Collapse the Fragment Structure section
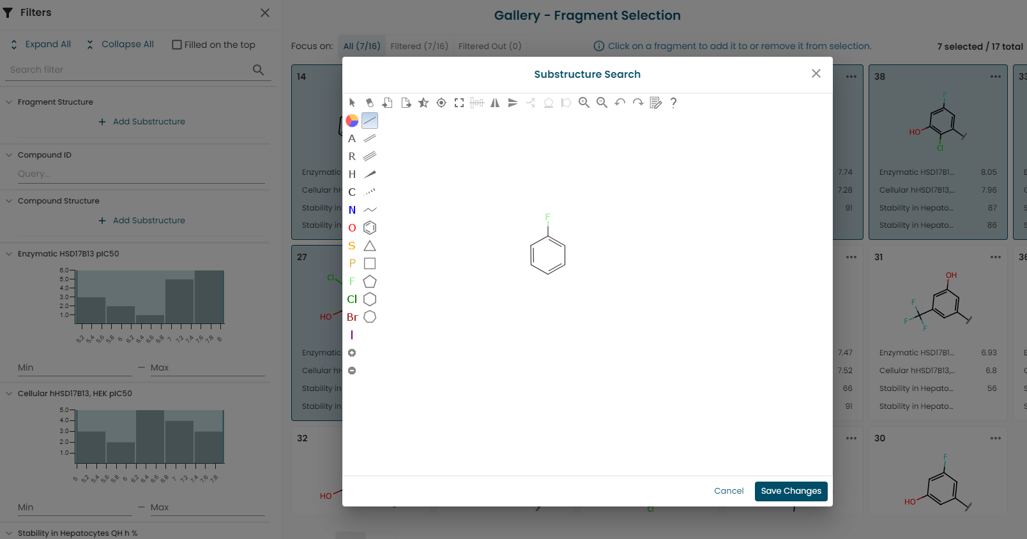This screenshot has height=539, width=1027. pyautogui.click(x=9, y=102)
